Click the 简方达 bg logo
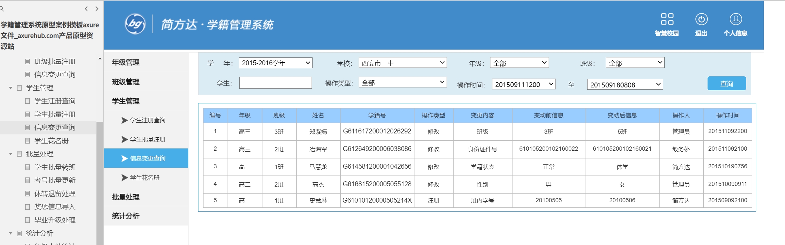This screenshot has height=245, width=785. [x=135, y=24]
